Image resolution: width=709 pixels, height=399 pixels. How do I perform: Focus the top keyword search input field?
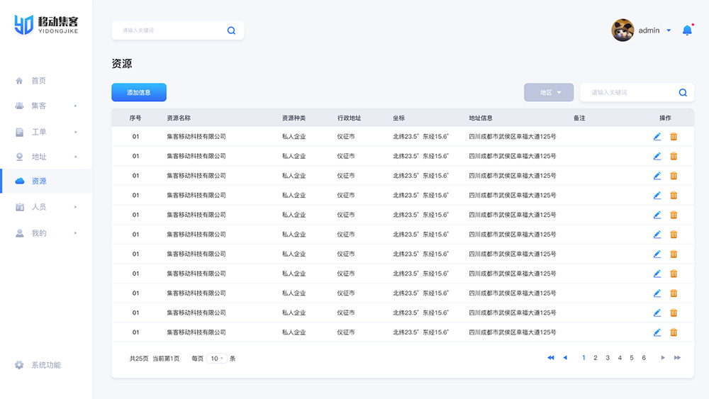click(170, 30)
